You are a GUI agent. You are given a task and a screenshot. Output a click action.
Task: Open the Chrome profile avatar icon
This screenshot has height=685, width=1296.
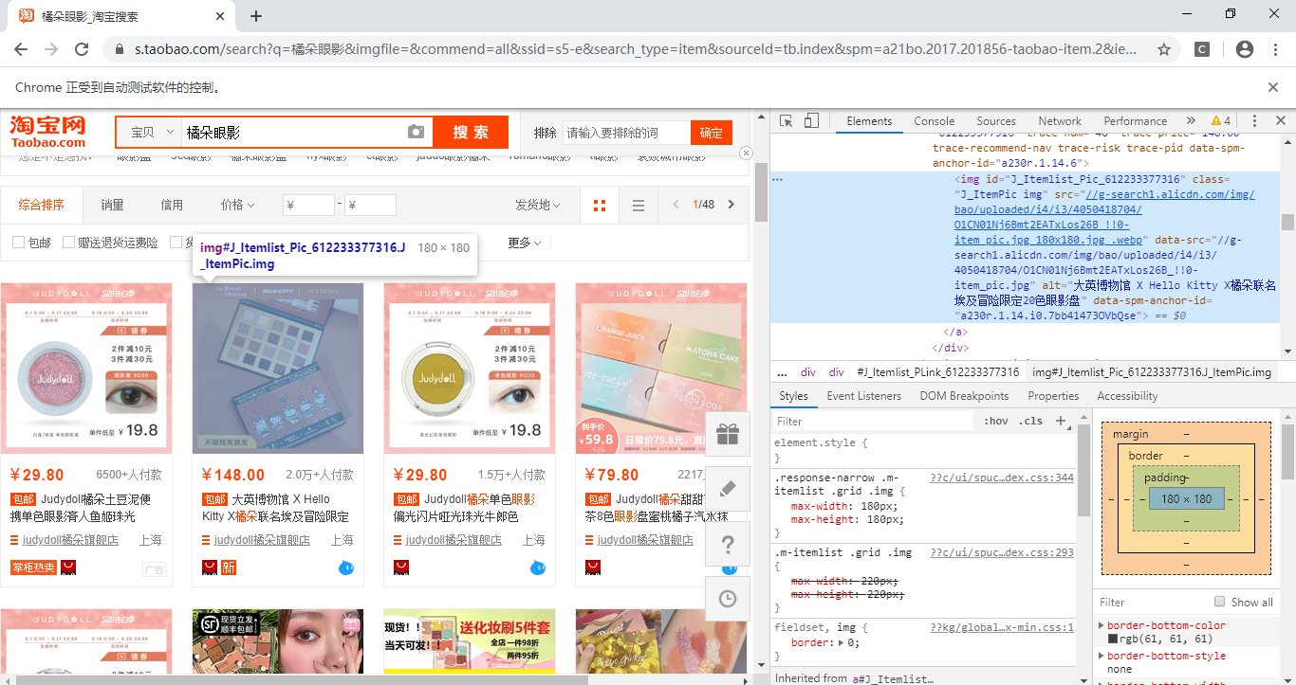[1245, 49]
